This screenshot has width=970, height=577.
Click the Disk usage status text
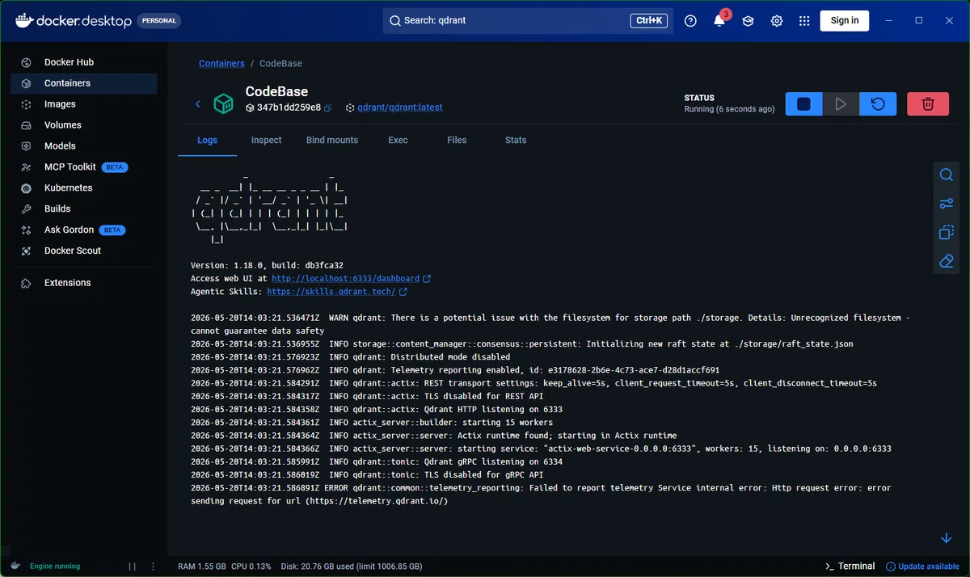pyautogui.click(x=352, y=566)
